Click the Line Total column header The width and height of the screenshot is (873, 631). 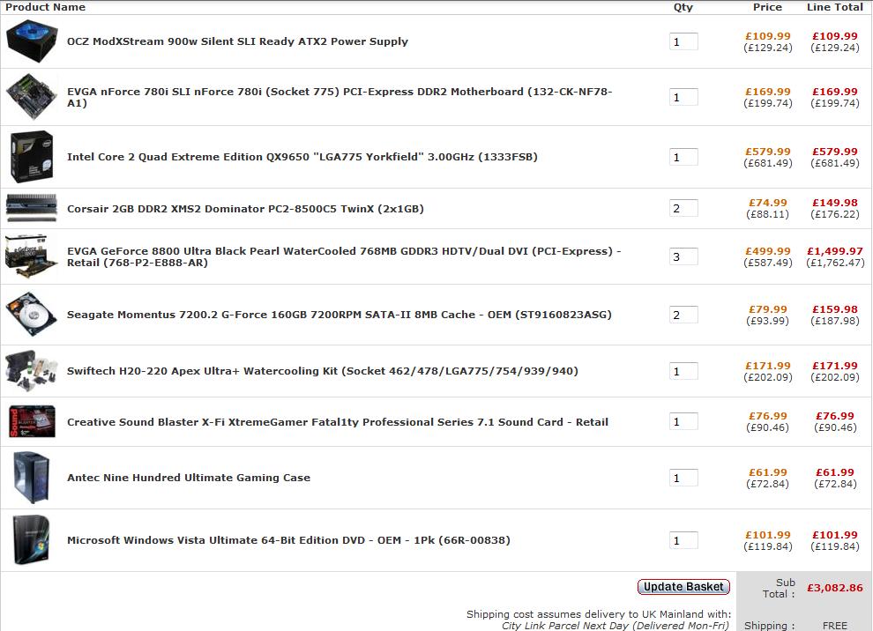click(834, 7)
